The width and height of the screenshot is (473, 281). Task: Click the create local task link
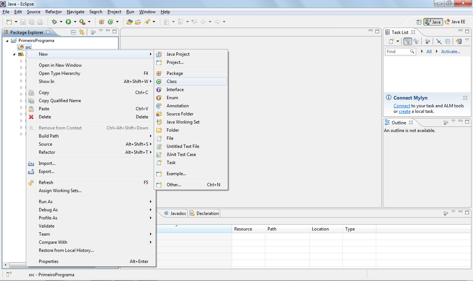(x=405, y=111)
